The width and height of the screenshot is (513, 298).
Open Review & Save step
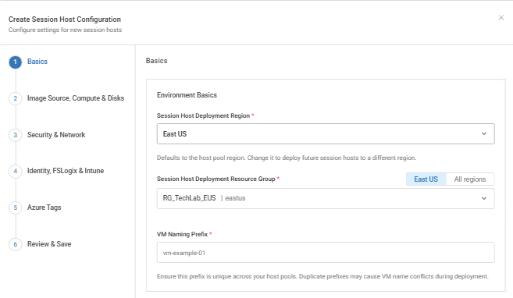[49, 243]
